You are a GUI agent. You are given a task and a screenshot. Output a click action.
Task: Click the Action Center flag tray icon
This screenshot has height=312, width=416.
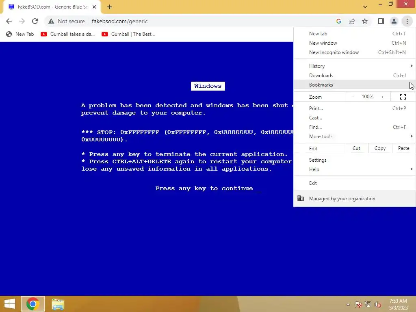pyautogui.click(x=358, y=304)
